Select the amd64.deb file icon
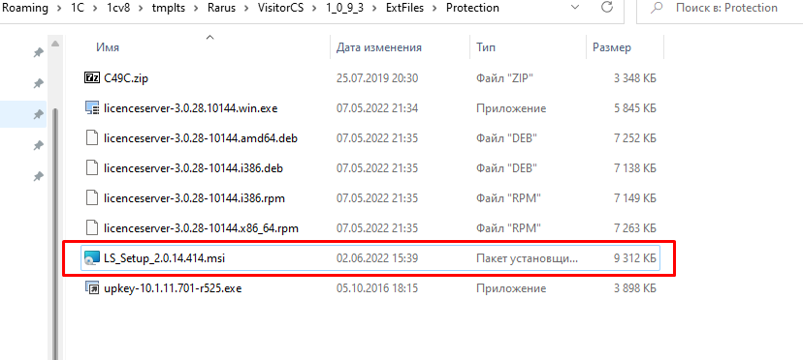The width and height of the screenshot is (803, 360). (90, 138)
